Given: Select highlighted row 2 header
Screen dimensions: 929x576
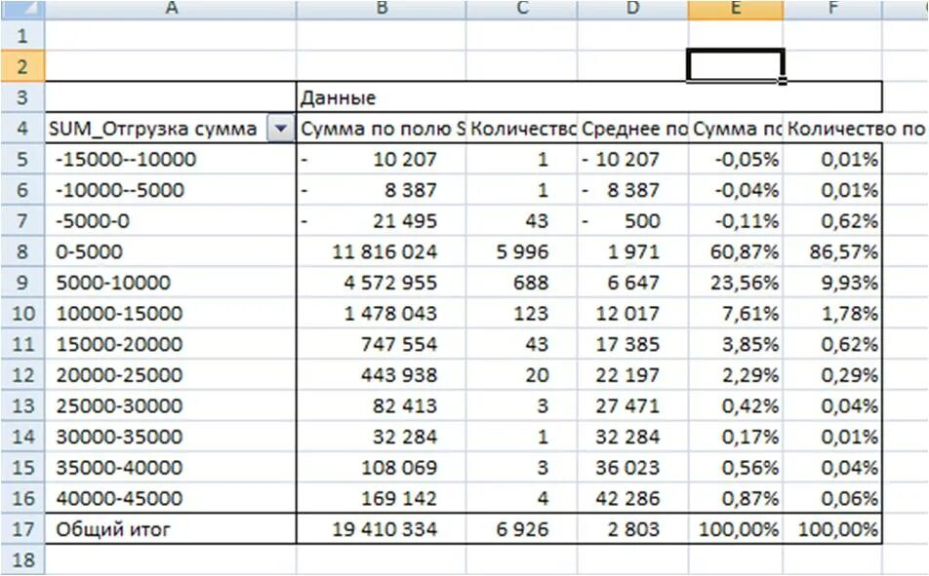Looking at the screenshot, I should pyautogui.click(x=22, y=66).
